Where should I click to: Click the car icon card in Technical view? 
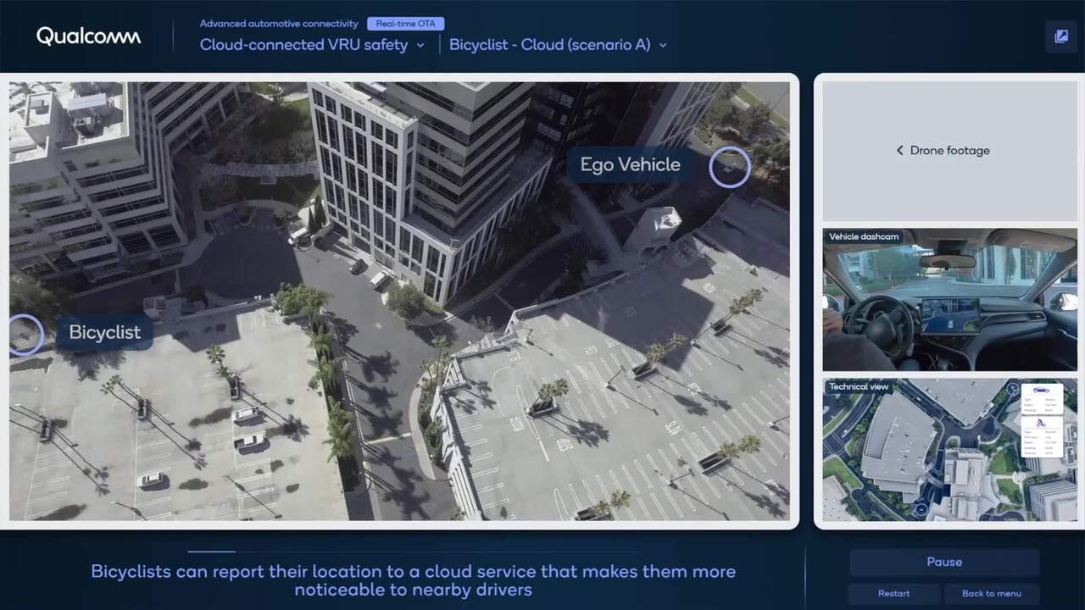1042,399
